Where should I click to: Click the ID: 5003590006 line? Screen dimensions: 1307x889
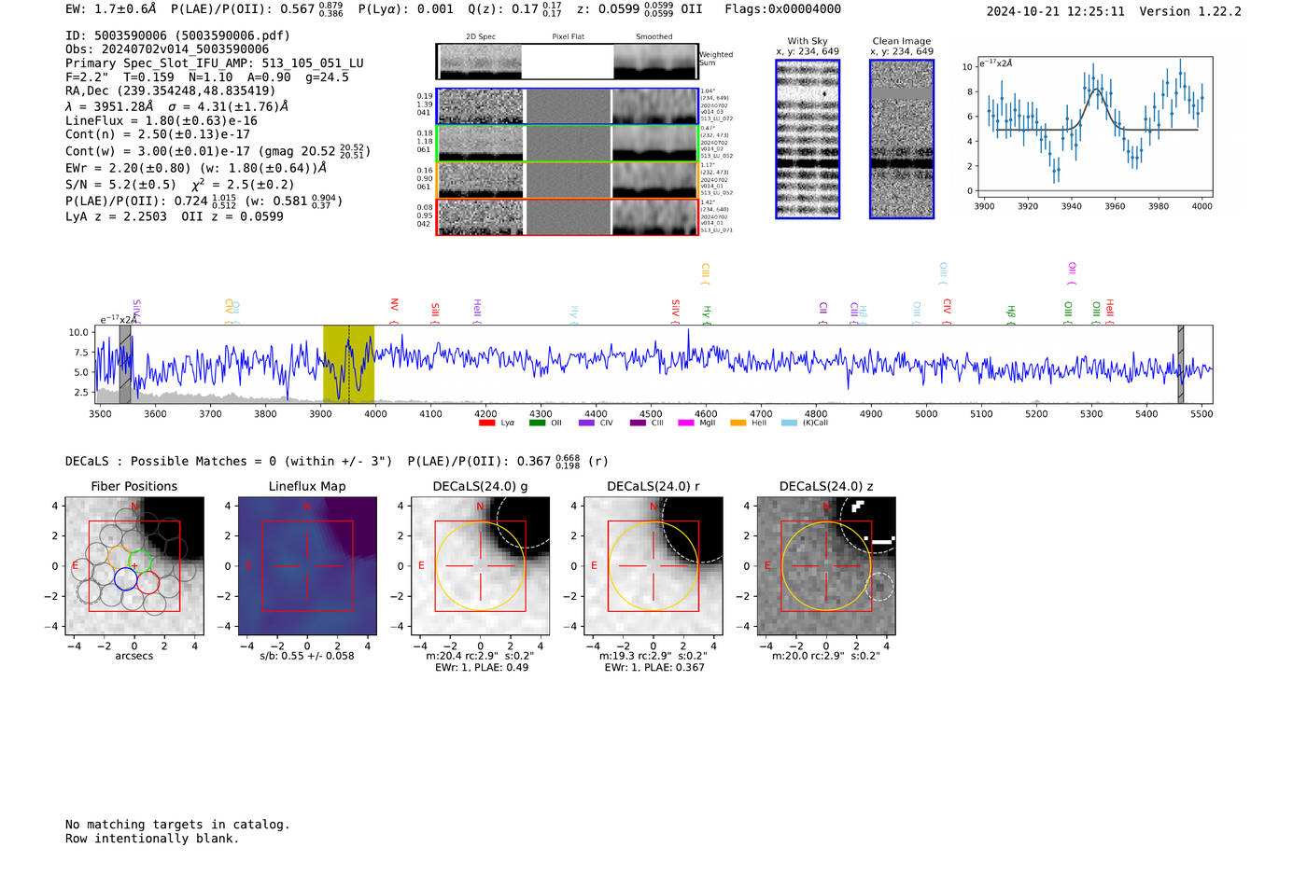click(177, 35)
